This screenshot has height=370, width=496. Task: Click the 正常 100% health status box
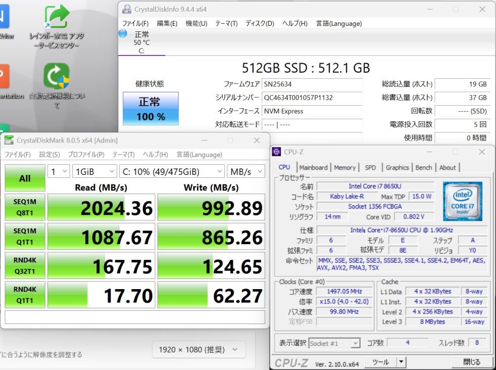pos(143,109)
